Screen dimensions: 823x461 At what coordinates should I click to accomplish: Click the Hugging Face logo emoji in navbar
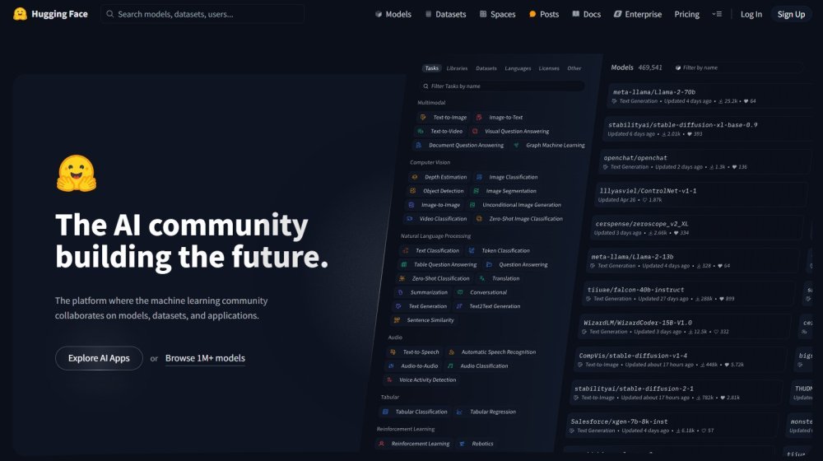[20, 14]
